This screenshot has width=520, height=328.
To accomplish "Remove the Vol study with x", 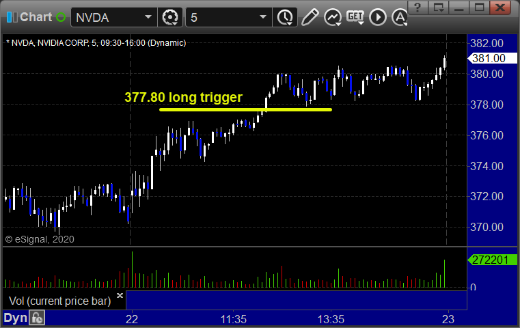I will pos(120,295).
